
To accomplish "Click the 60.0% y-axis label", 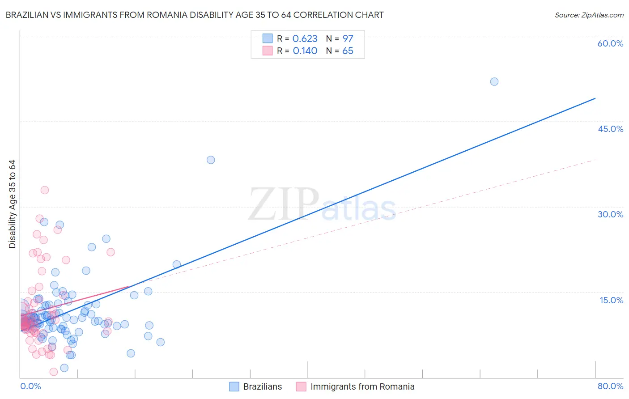I will [610, 43].
